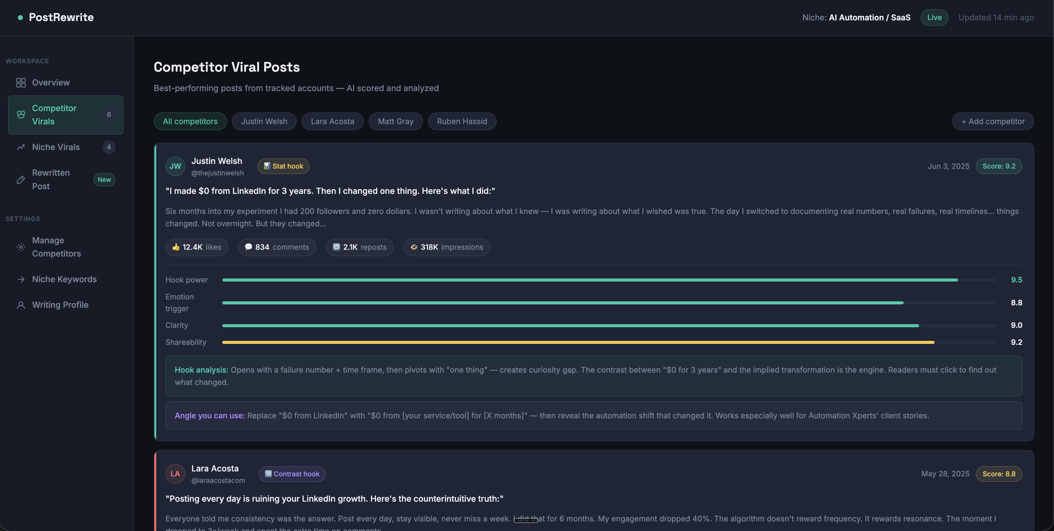Image resolution: width=1054 pixels, height=531 pixels.
Task: Click the Lara Acosta author name
Action: pos(215,469)
